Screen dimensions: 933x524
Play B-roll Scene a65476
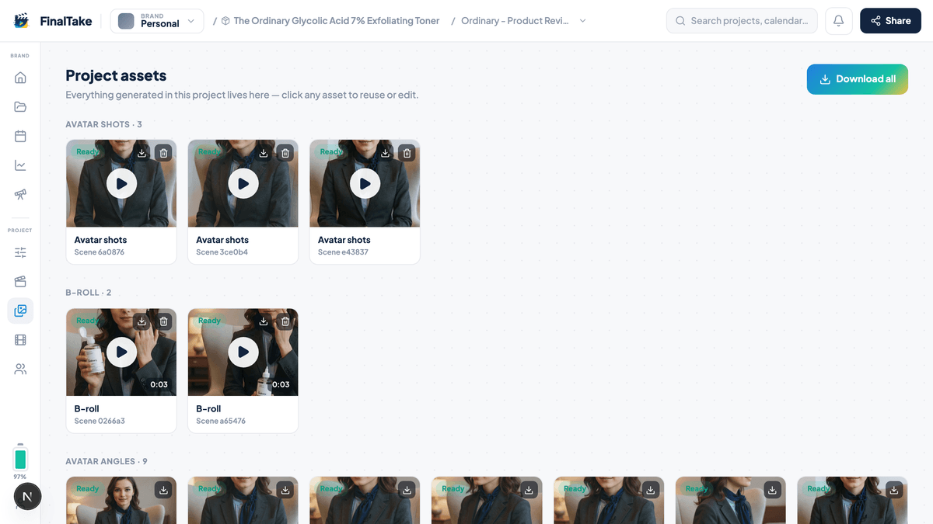click(x=243, y=352)
